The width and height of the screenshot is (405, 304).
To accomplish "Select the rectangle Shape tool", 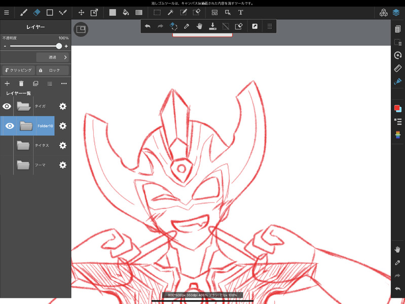I will 50,12.
